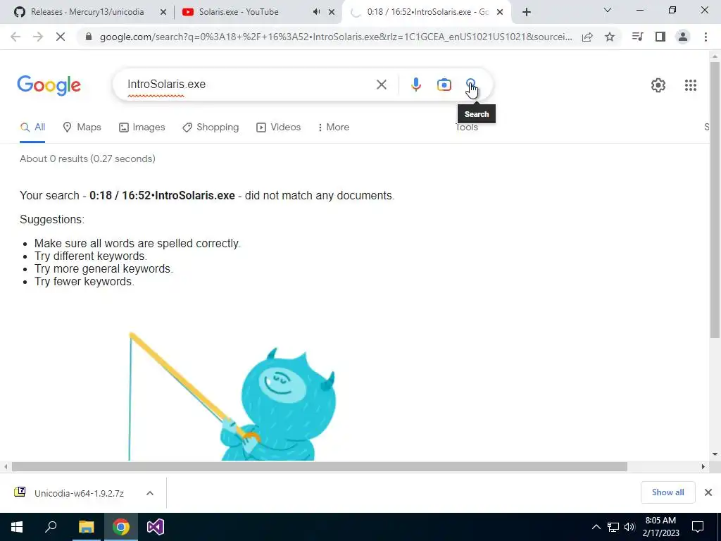This screenshot has height=541, width=721.
Task: Switch to Videos results
Action: (x=278, y=128)
